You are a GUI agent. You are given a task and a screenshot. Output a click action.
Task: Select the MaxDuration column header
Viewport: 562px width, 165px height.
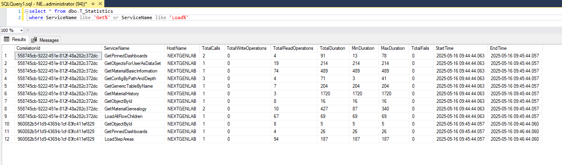[394, 48]
